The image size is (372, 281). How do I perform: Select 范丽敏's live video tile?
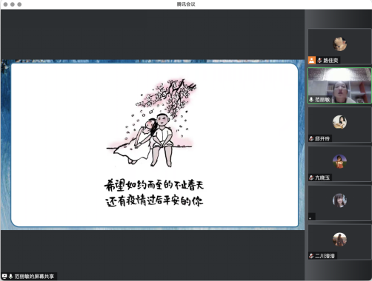pyautogui.click(x=339, y=86)
